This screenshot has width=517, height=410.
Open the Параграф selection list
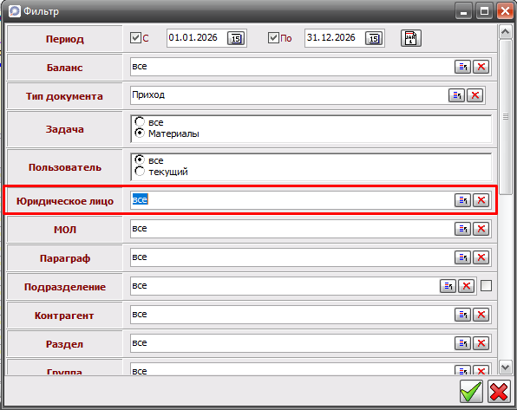462,257
